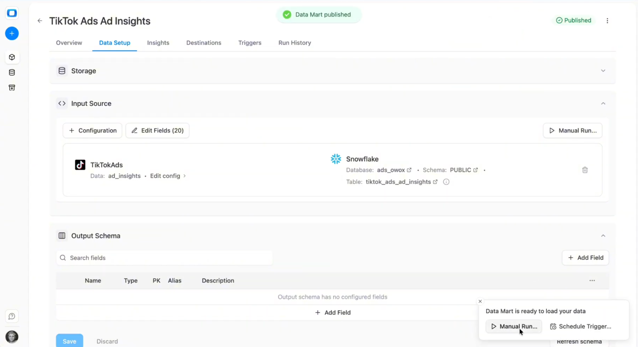Click the Search fields input box
638x347 pixels.
click(165, 258)
